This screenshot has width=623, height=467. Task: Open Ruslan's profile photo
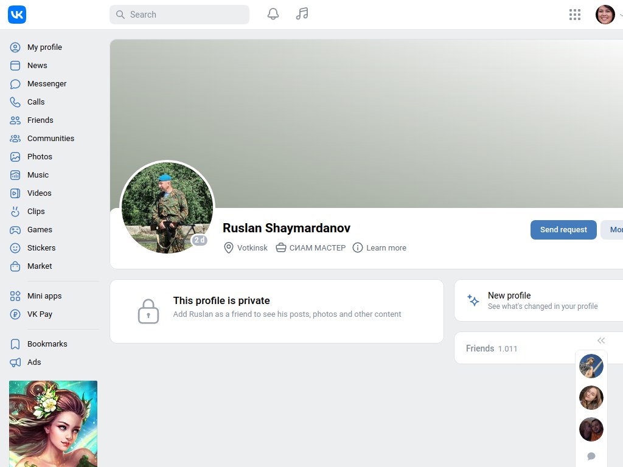click(167, 207)
